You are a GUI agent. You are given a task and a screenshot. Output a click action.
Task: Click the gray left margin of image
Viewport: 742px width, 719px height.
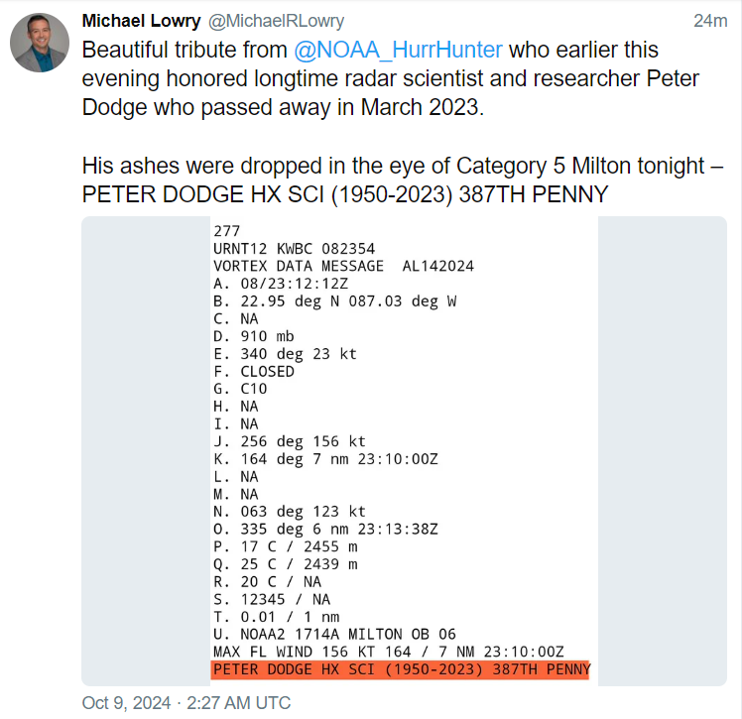click(146, 451)
